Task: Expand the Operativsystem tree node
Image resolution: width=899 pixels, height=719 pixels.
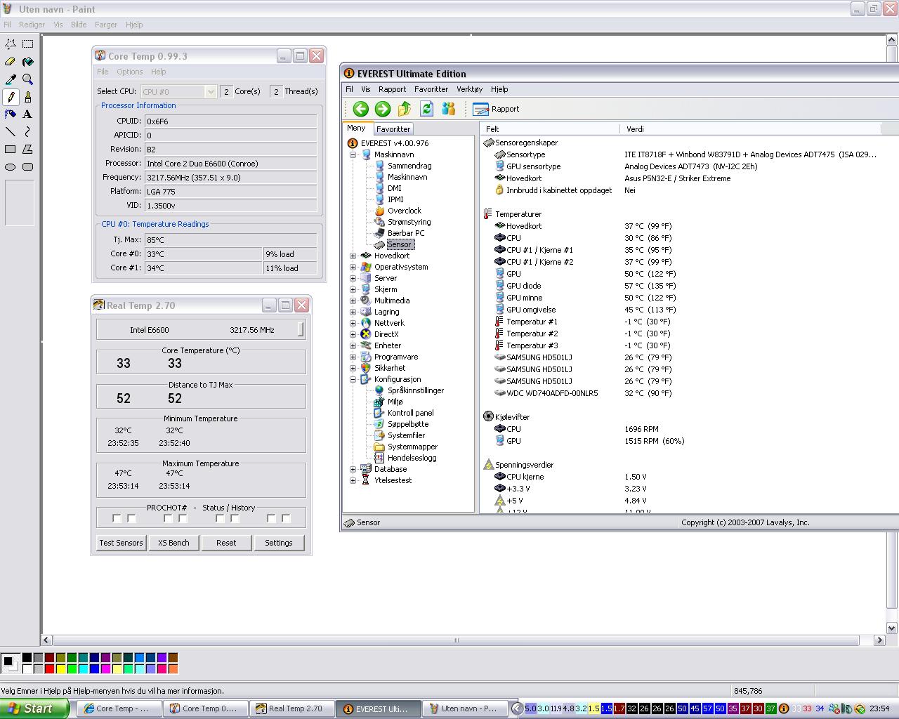Action: pyautogui.click(x=353, y=267)
